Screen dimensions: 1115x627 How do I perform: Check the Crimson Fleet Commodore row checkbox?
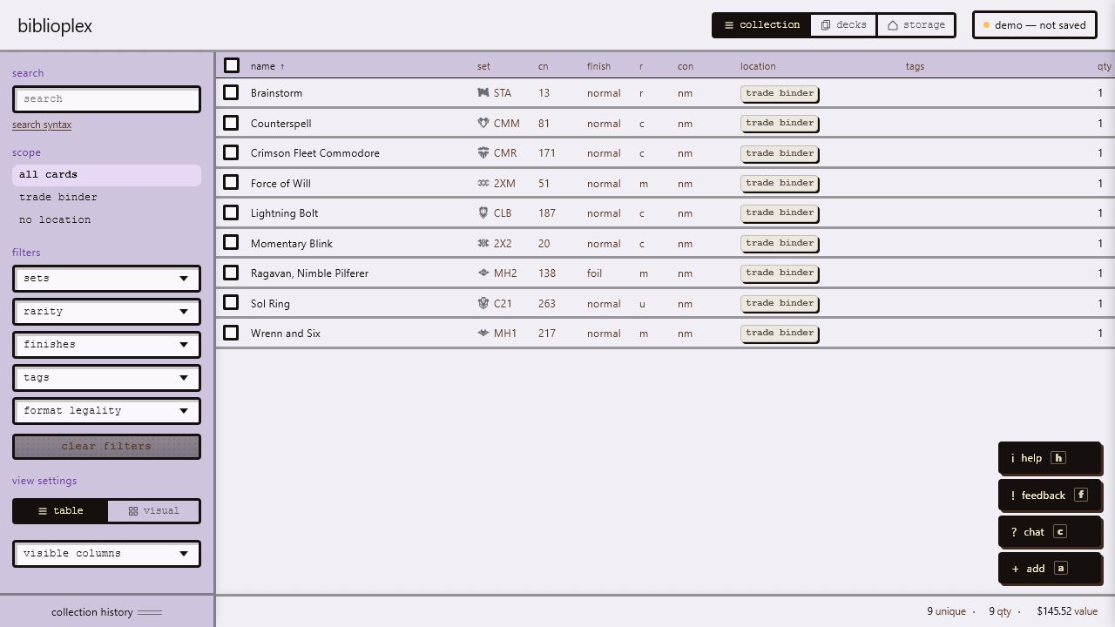231,152
